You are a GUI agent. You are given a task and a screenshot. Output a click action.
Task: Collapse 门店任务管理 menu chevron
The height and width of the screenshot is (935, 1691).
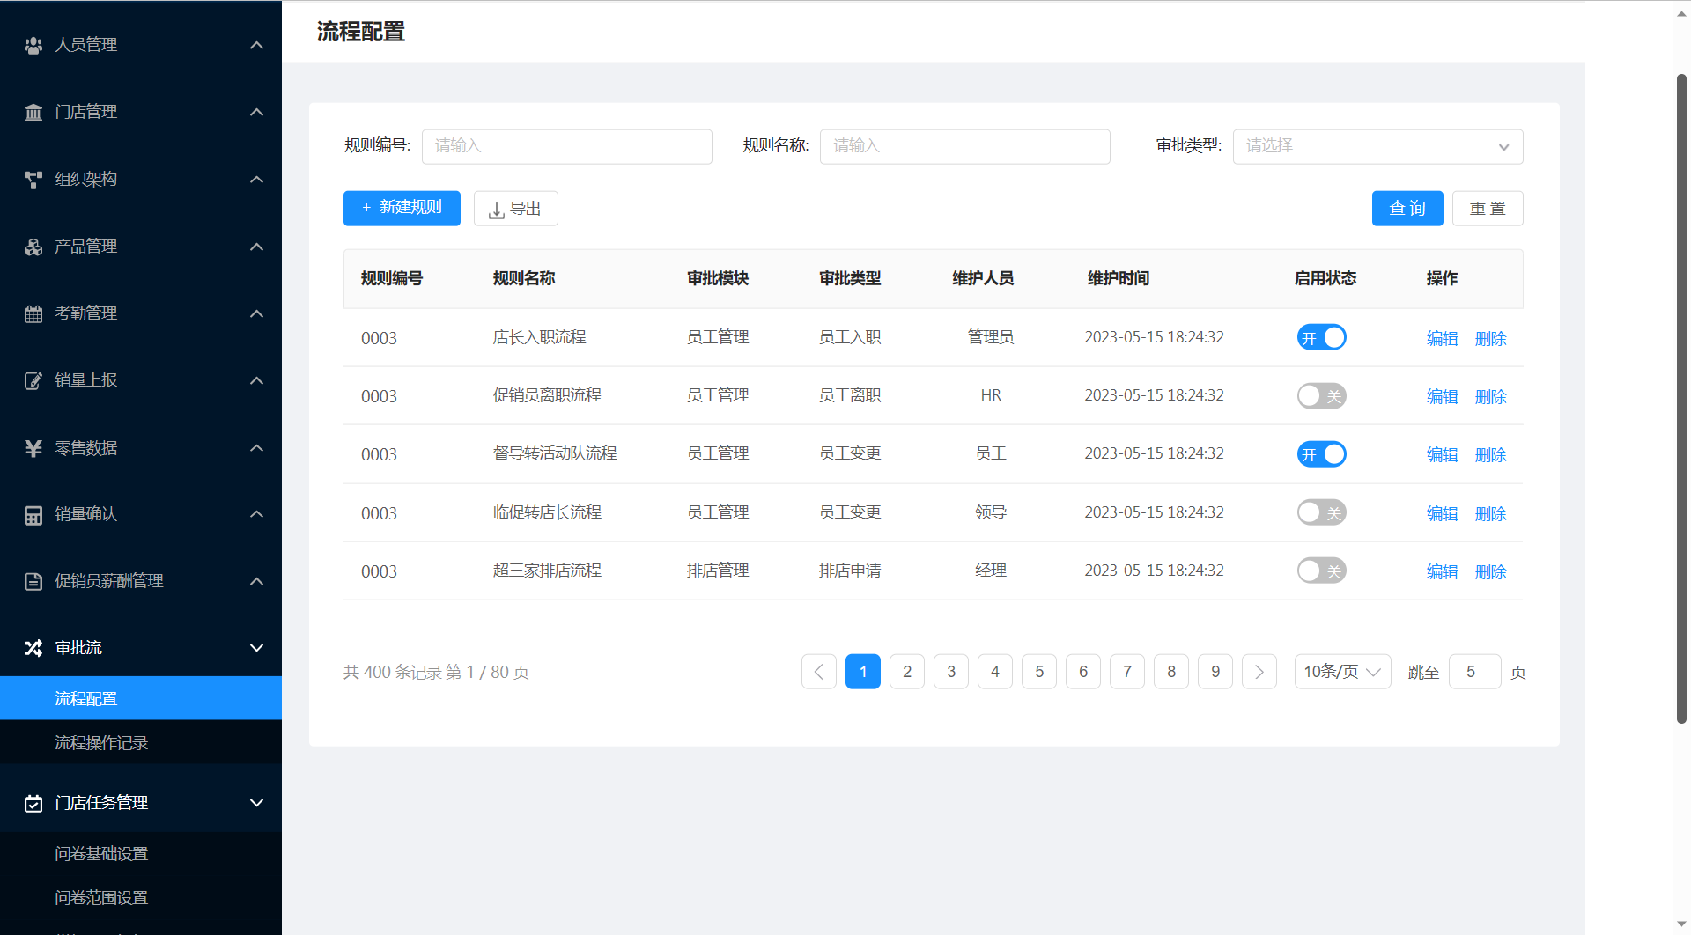[256, 803]
